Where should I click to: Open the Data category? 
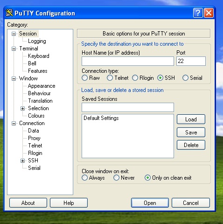pyautogui.click(x=34, y=131)
